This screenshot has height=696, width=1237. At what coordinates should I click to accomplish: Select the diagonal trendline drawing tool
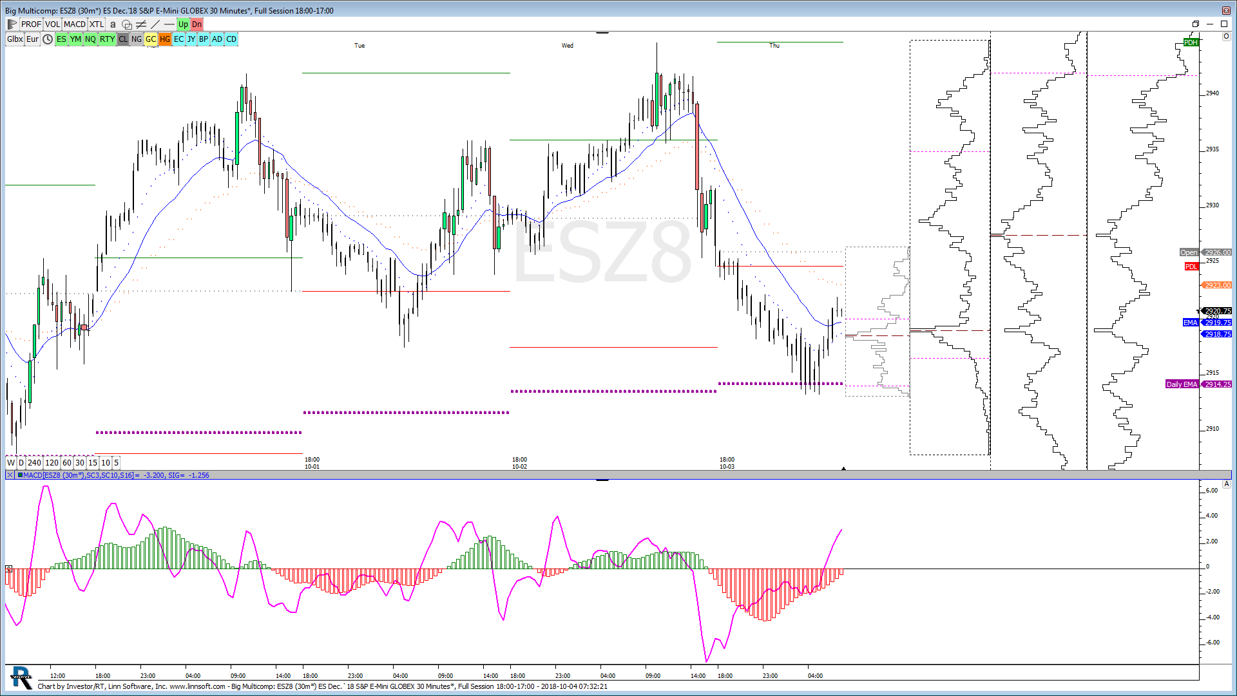(155, 24)
